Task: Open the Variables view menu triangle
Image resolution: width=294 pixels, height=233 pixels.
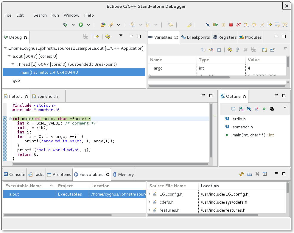Action: [x=285, y=48]
